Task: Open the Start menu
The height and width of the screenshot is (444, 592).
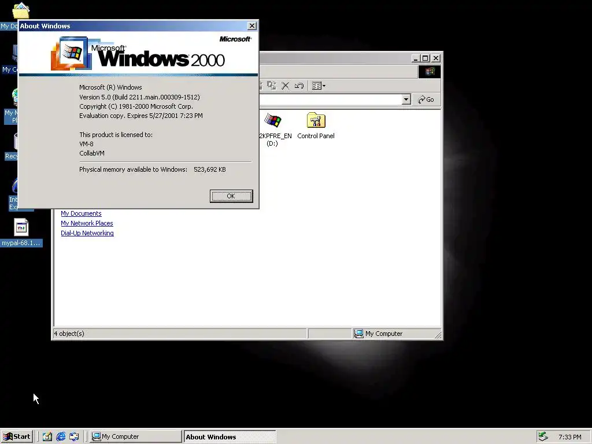Action: 17,436
